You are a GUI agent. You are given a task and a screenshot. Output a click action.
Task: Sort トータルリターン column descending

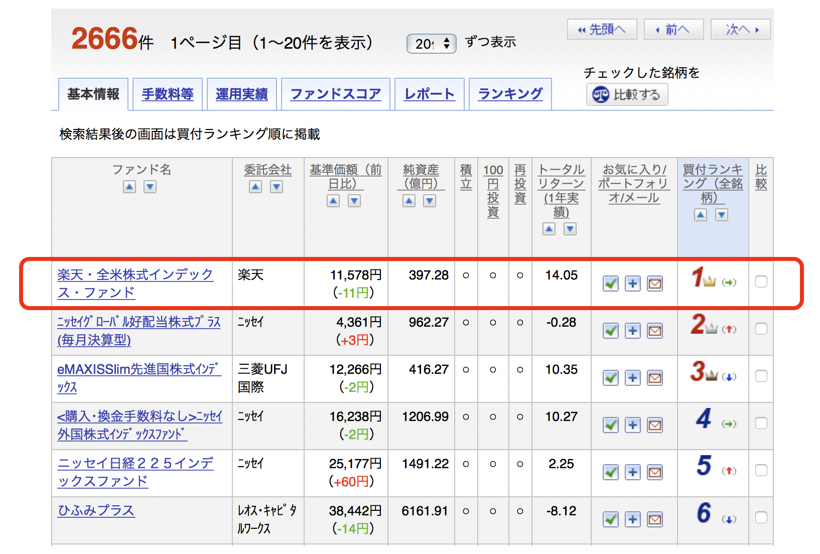[x=570, y=229]
